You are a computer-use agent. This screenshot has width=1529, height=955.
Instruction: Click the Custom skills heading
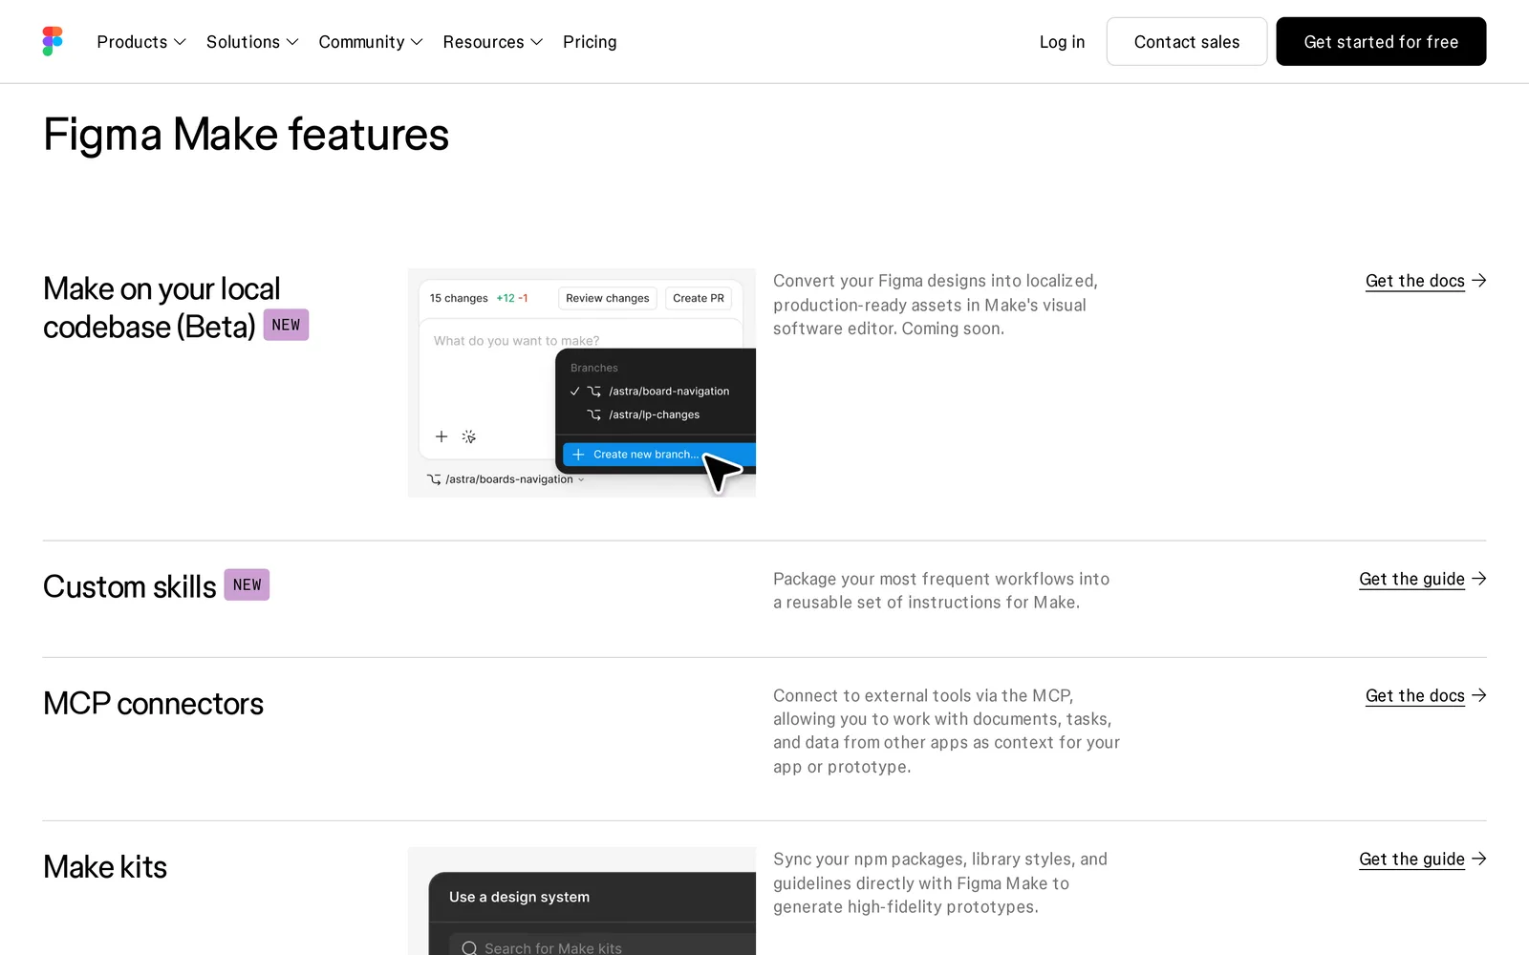click(130, 586)
